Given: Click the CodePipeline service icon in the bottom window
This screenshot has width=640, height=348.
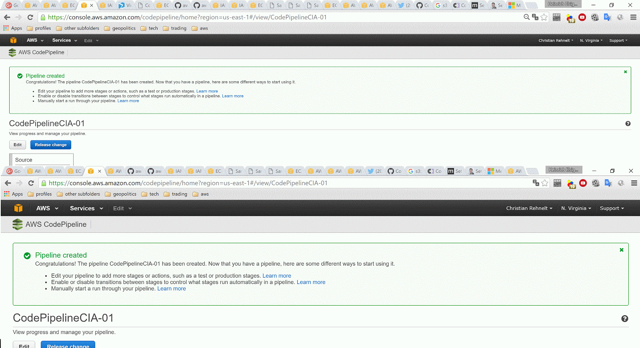Looking at the screenshot, I should (x=17, y=224).
